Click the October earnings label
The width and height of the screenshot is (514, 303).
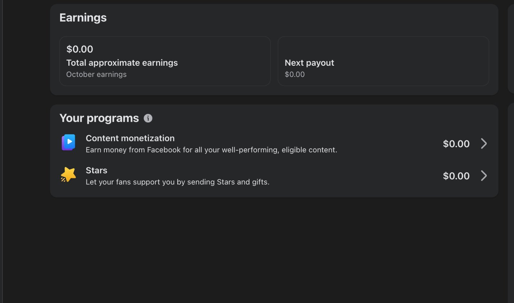click(x=96, y=74)
